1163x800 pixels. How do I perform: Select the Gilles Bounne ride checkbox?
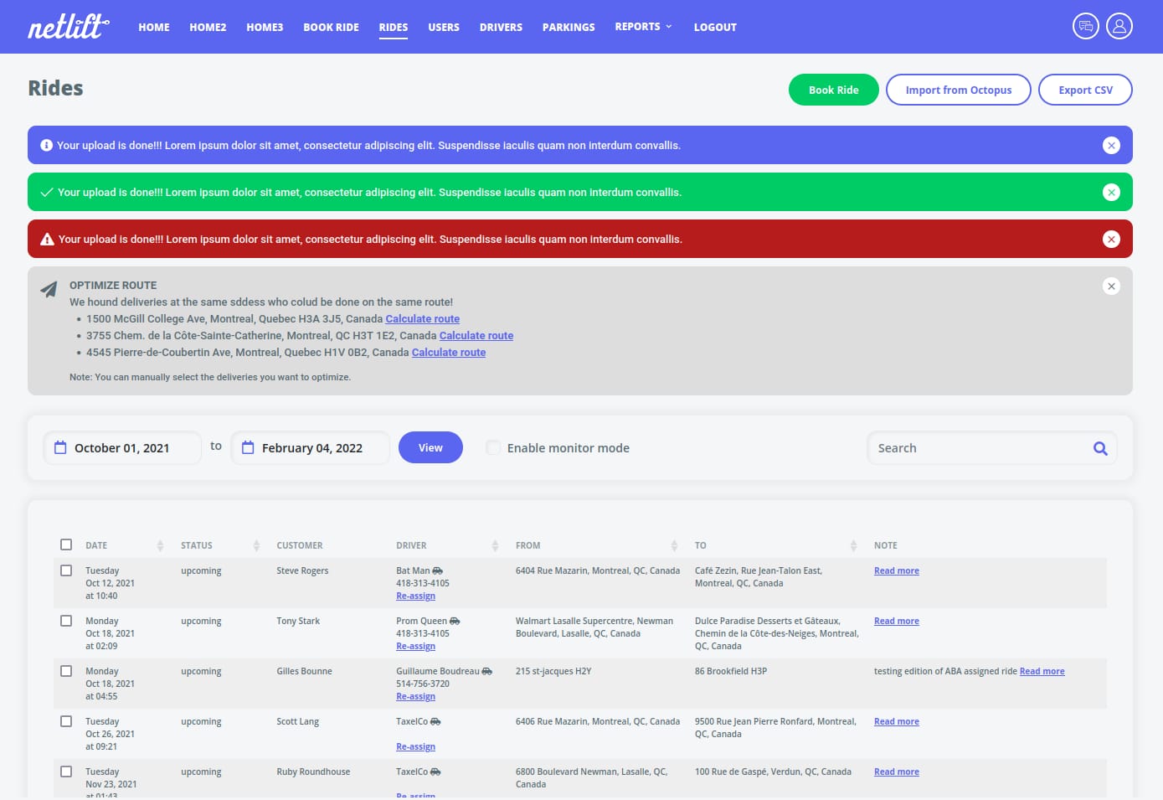[x=66, y=671]
